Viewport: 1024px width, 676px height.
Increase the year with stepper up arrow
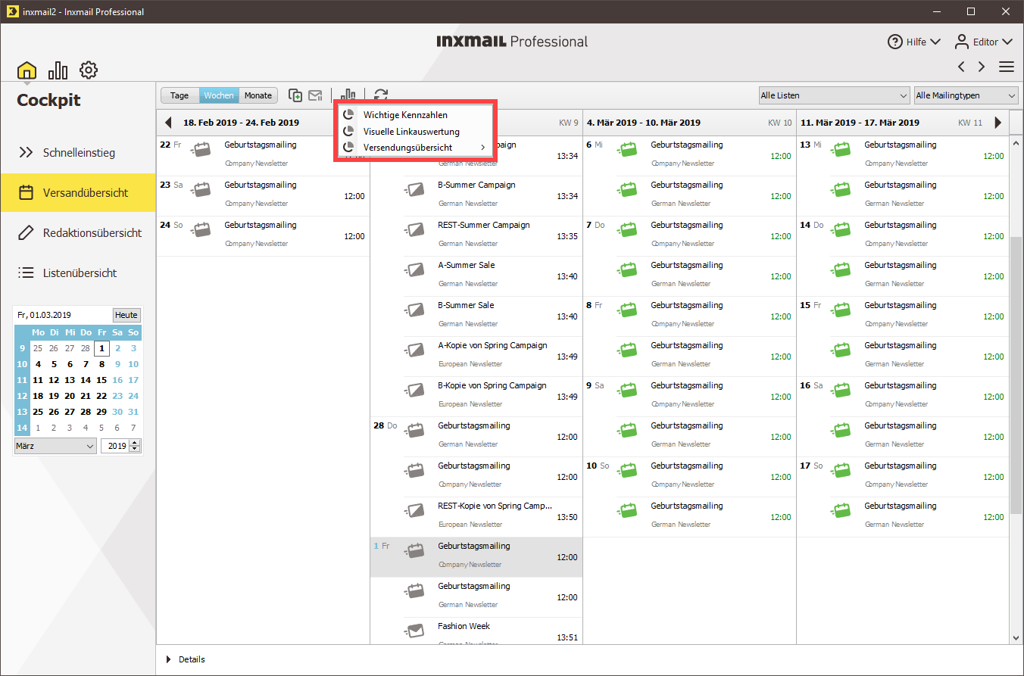tap(135, 443)
